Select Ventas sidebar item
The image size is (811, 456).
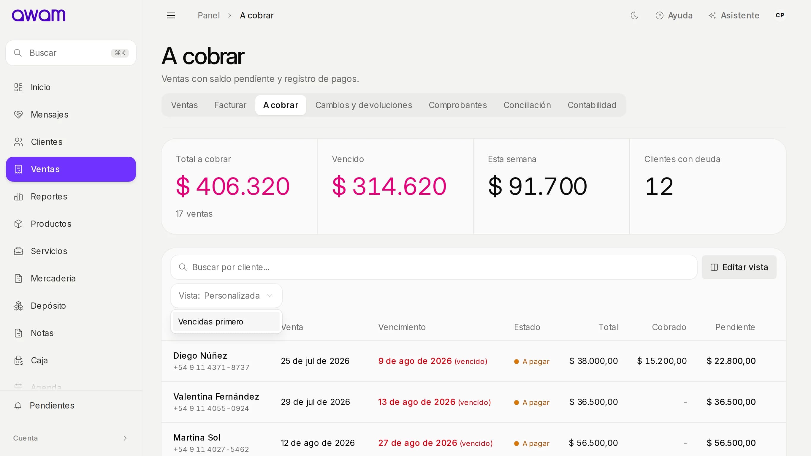pyautogui.click(x=71, y=169)
